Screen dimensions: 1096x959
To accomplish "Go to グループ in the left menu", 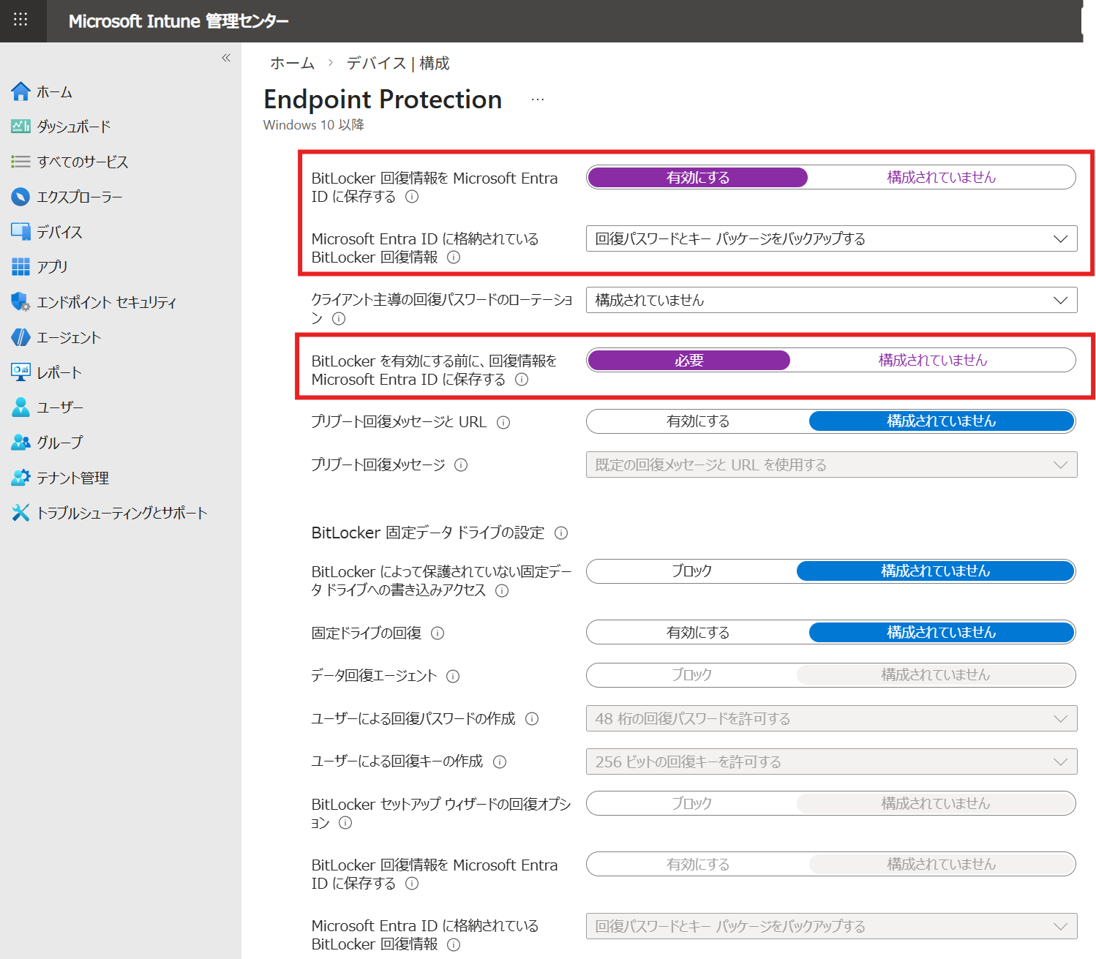I will coord(59,443).
